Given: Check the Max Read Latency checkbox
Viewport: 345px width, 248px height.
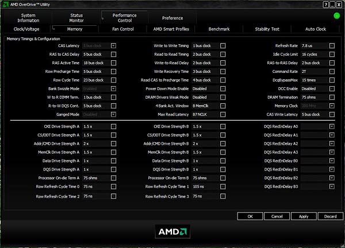Looking at the screenshot, I should (223, 114).
